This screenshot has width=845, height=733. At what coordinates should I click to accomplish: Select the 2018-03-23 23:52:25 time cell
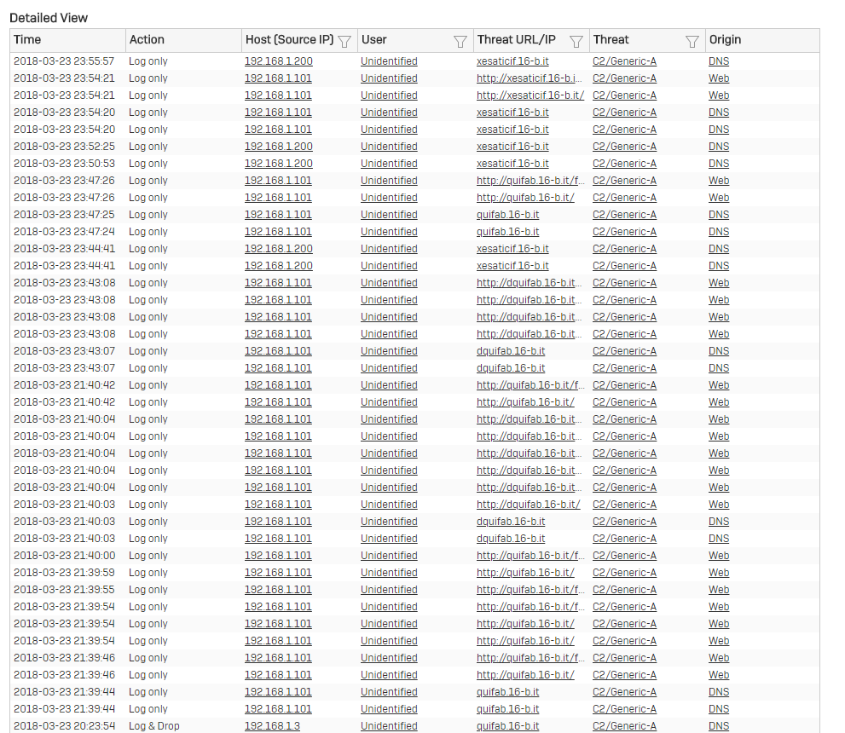[64, 147]
